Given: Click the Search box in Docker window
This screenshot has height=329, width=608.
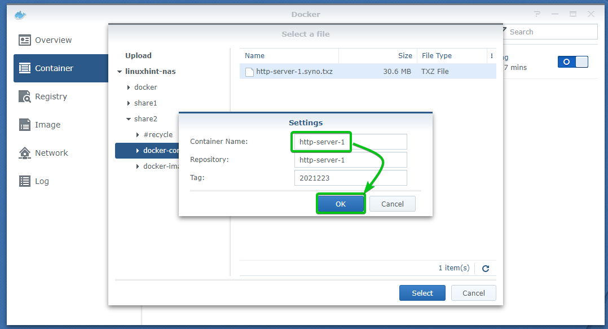Looking at the screenshot, I should click(550, 32).
